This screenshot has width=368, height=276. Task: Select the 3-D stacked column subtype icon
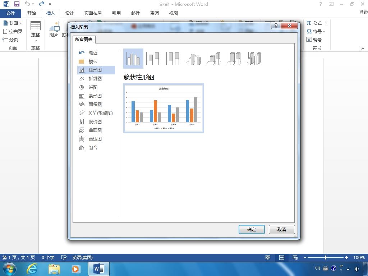click(214, 59)
